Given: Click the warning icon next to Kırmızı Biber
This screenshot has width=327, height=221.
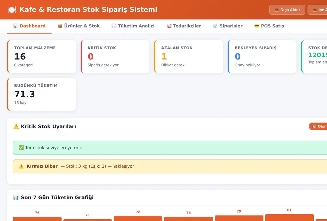Looking at the screenshot, I should 21,166.
